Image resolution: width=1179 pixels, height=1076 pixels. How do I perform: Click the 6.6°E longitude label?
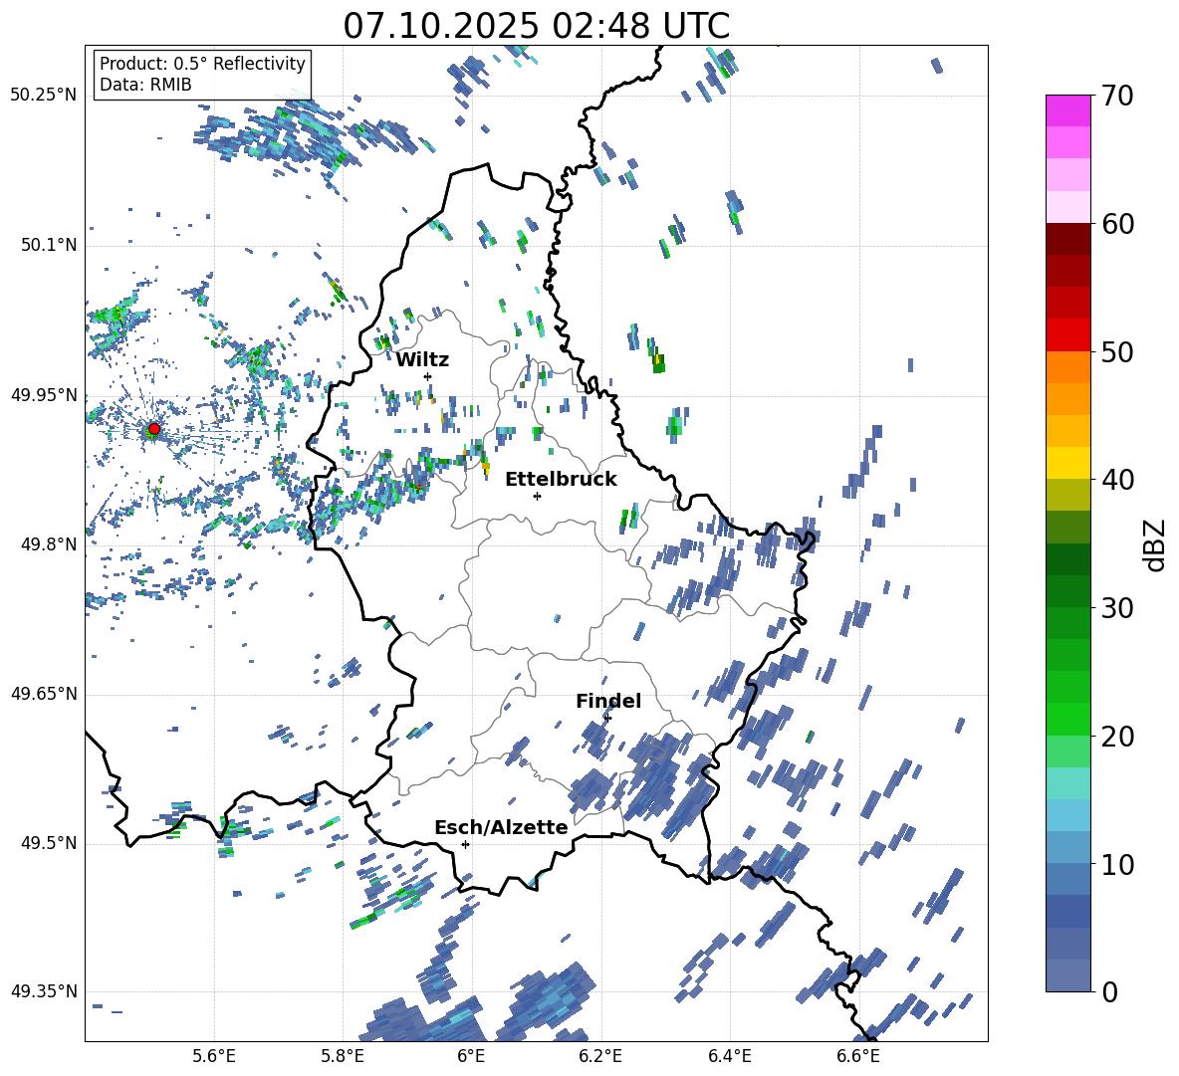pyautogui.click(x=858, y=1056)
